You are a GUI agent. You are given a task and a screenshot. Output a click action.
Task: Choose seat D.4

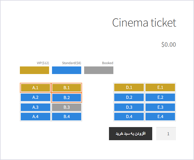click(129, 117)
